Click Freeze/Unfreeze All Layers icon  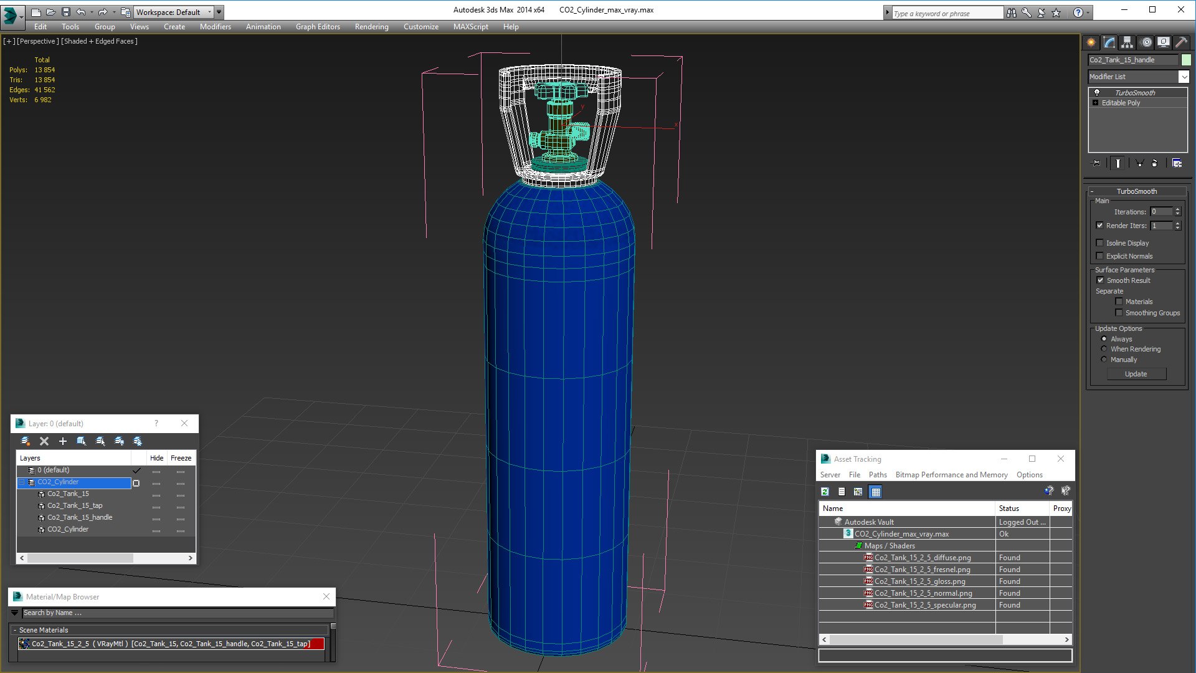coord(138,441)
